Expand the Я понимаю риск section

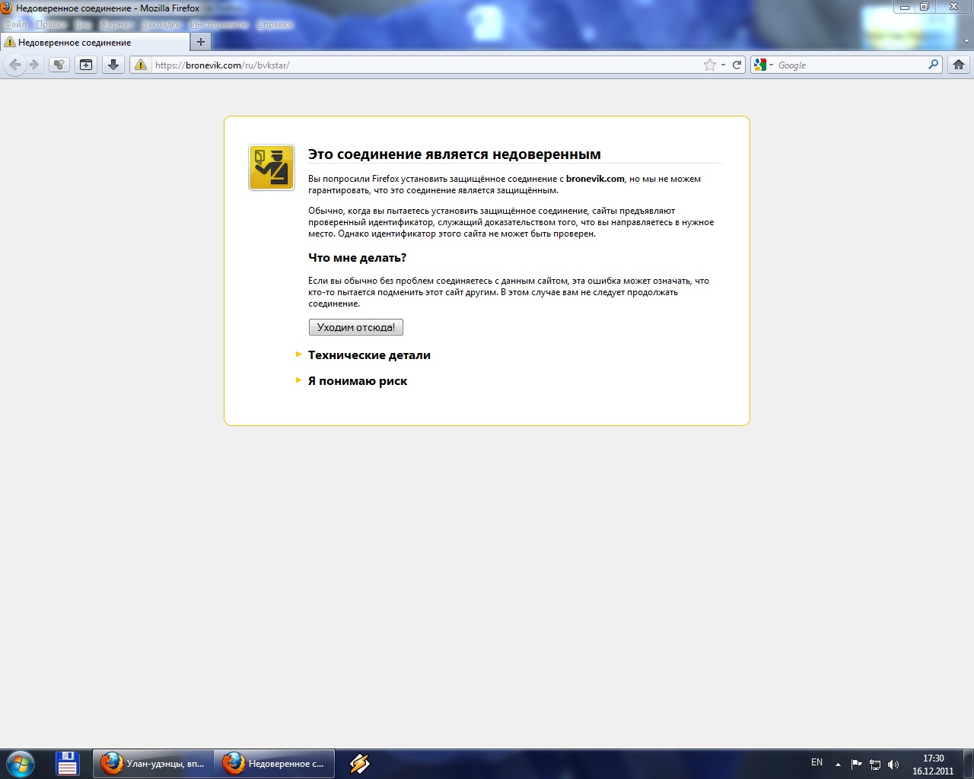click(x=357, y=381)
